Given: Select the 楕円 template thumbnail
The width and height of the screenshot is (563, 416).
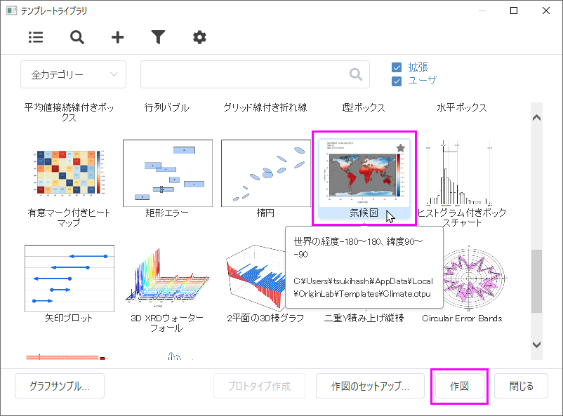Looking at the screenshot, I should 266,173.
